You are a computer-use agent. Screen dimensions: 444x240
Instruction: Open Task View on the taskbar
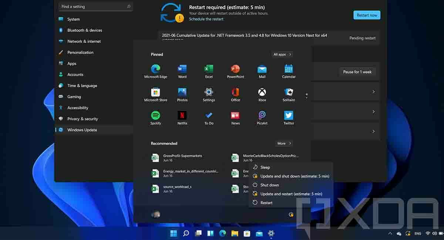click(198, 233)
